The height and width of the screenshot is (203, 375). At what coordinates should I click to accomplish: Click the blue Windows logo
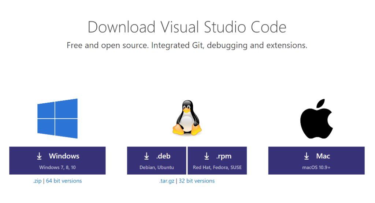pos(57,118)
